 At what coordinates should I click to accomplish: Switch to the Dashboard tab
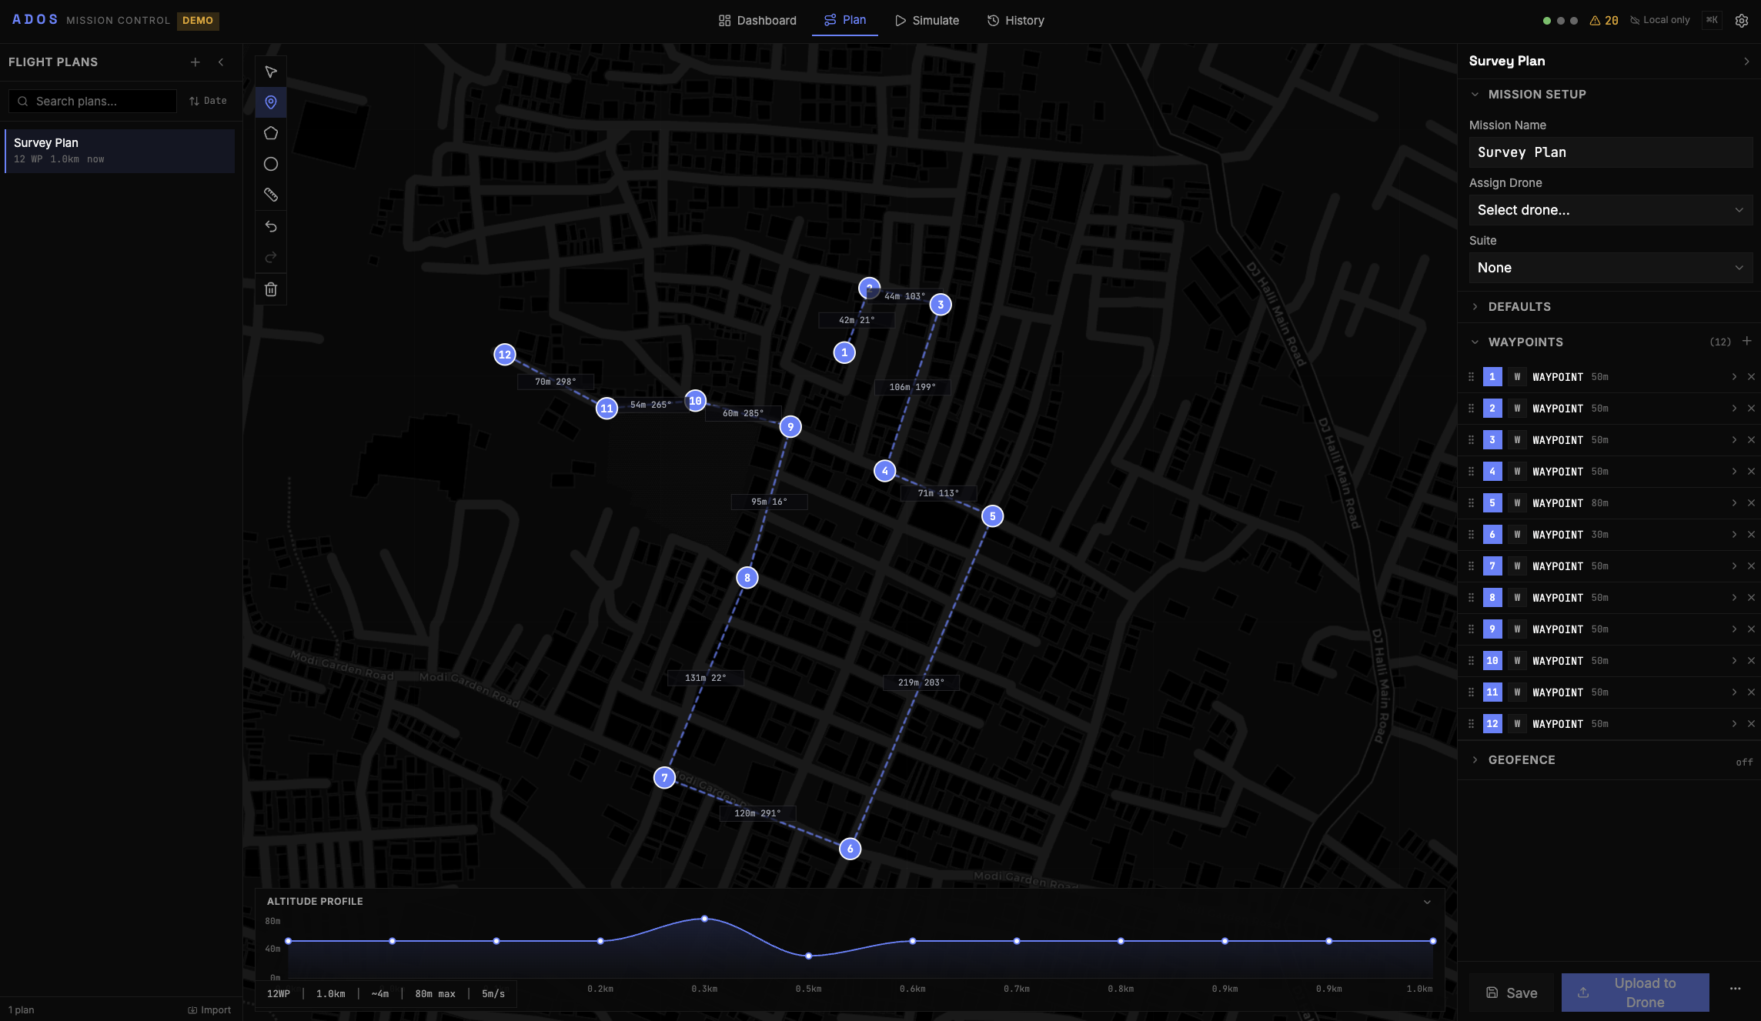pos(757,20)
